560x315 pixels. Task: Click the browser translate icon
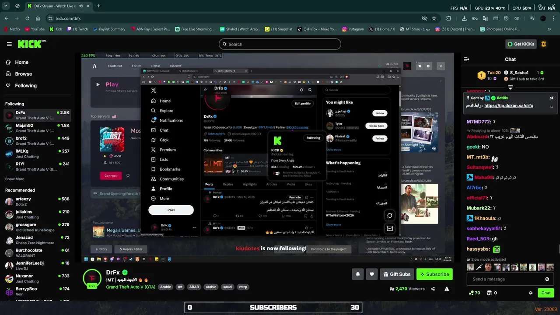coord(485,18)
